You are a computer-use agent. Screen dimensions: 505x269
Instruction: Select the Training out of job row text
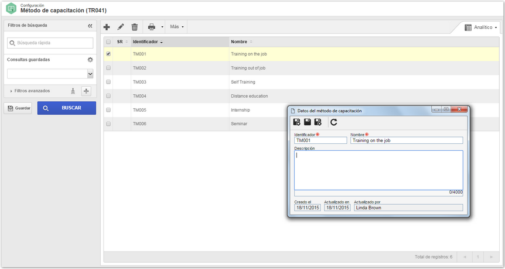tap(248, 68)
